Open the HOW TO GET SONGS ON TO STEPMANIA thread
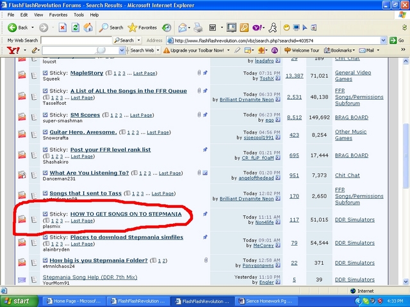Screen dimensions: 410x307 tap(126, 214)
